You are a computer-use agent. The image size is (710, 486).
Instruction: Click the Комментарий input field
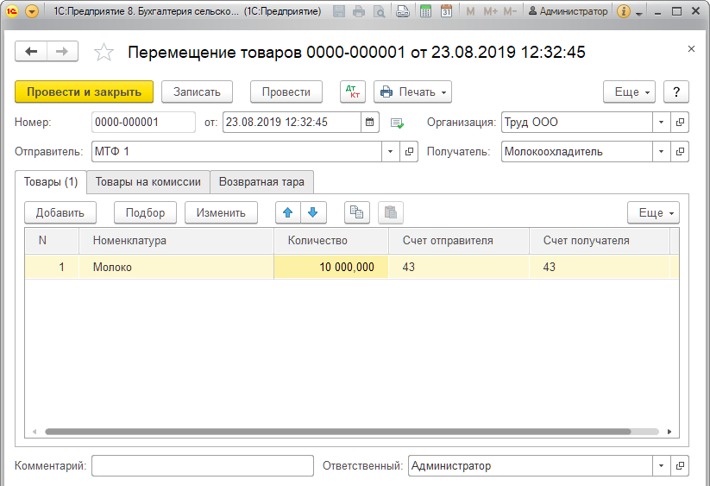click(x=203, y=466)
